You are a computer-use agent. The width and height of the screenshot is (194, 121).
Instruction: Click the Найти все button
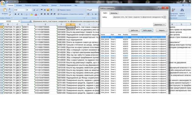(135, 30)
